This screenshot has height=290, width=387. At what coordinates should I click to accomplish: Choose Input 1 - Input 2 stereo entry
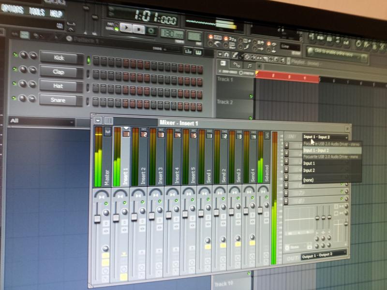tap(332, 150)
